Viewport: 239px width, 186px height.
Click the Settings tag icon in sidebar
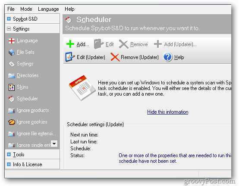tap(12, 64)
